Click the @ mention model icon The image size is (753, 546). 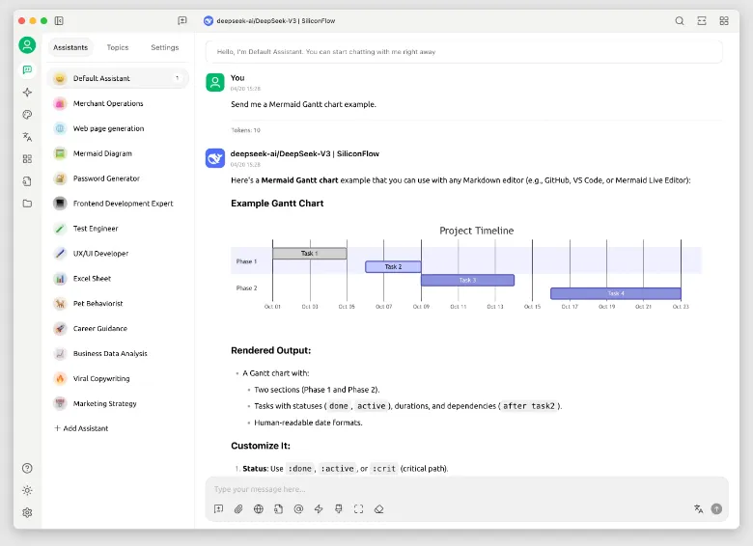pyautogui.click(x=298, y=508)
